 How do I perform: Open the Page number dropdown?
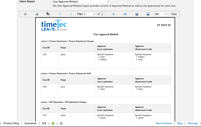(x=90, y=14)
